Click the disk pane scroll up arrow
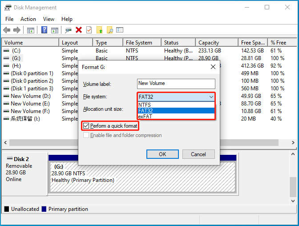Image resolution: width=299 pixels, height=226 pixels. [293, 154]
